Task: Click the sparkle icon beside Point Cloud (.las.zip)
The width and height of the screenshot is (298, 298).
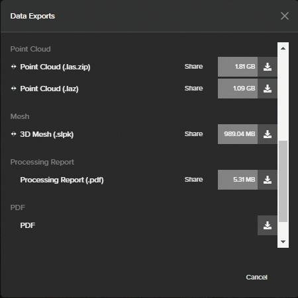Action: click(14, 66)
